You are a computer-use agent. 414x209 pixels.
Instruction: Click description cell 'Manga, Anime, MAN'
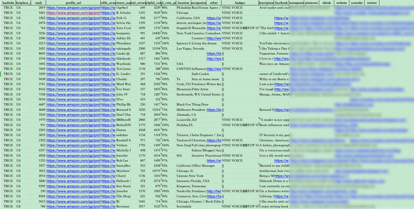[x=274, y=94]
